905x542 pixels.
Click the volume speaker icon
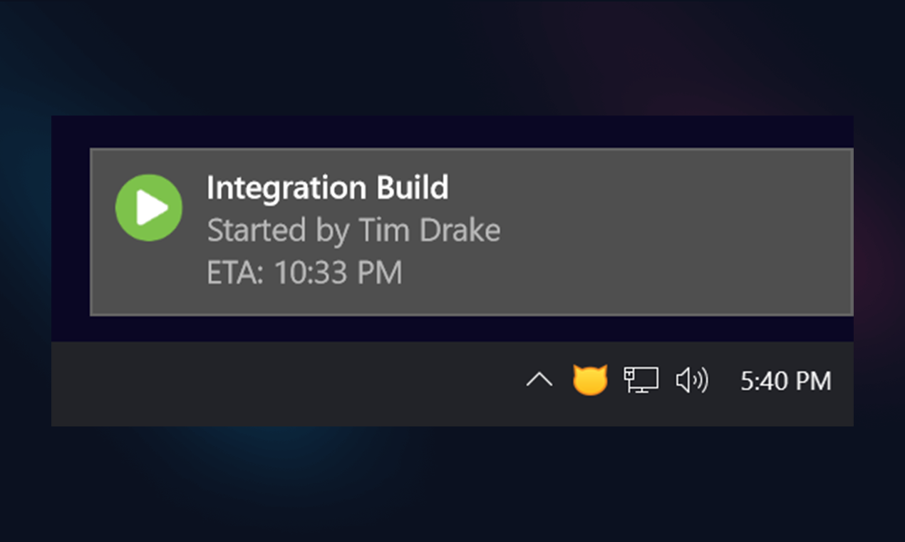691,381
